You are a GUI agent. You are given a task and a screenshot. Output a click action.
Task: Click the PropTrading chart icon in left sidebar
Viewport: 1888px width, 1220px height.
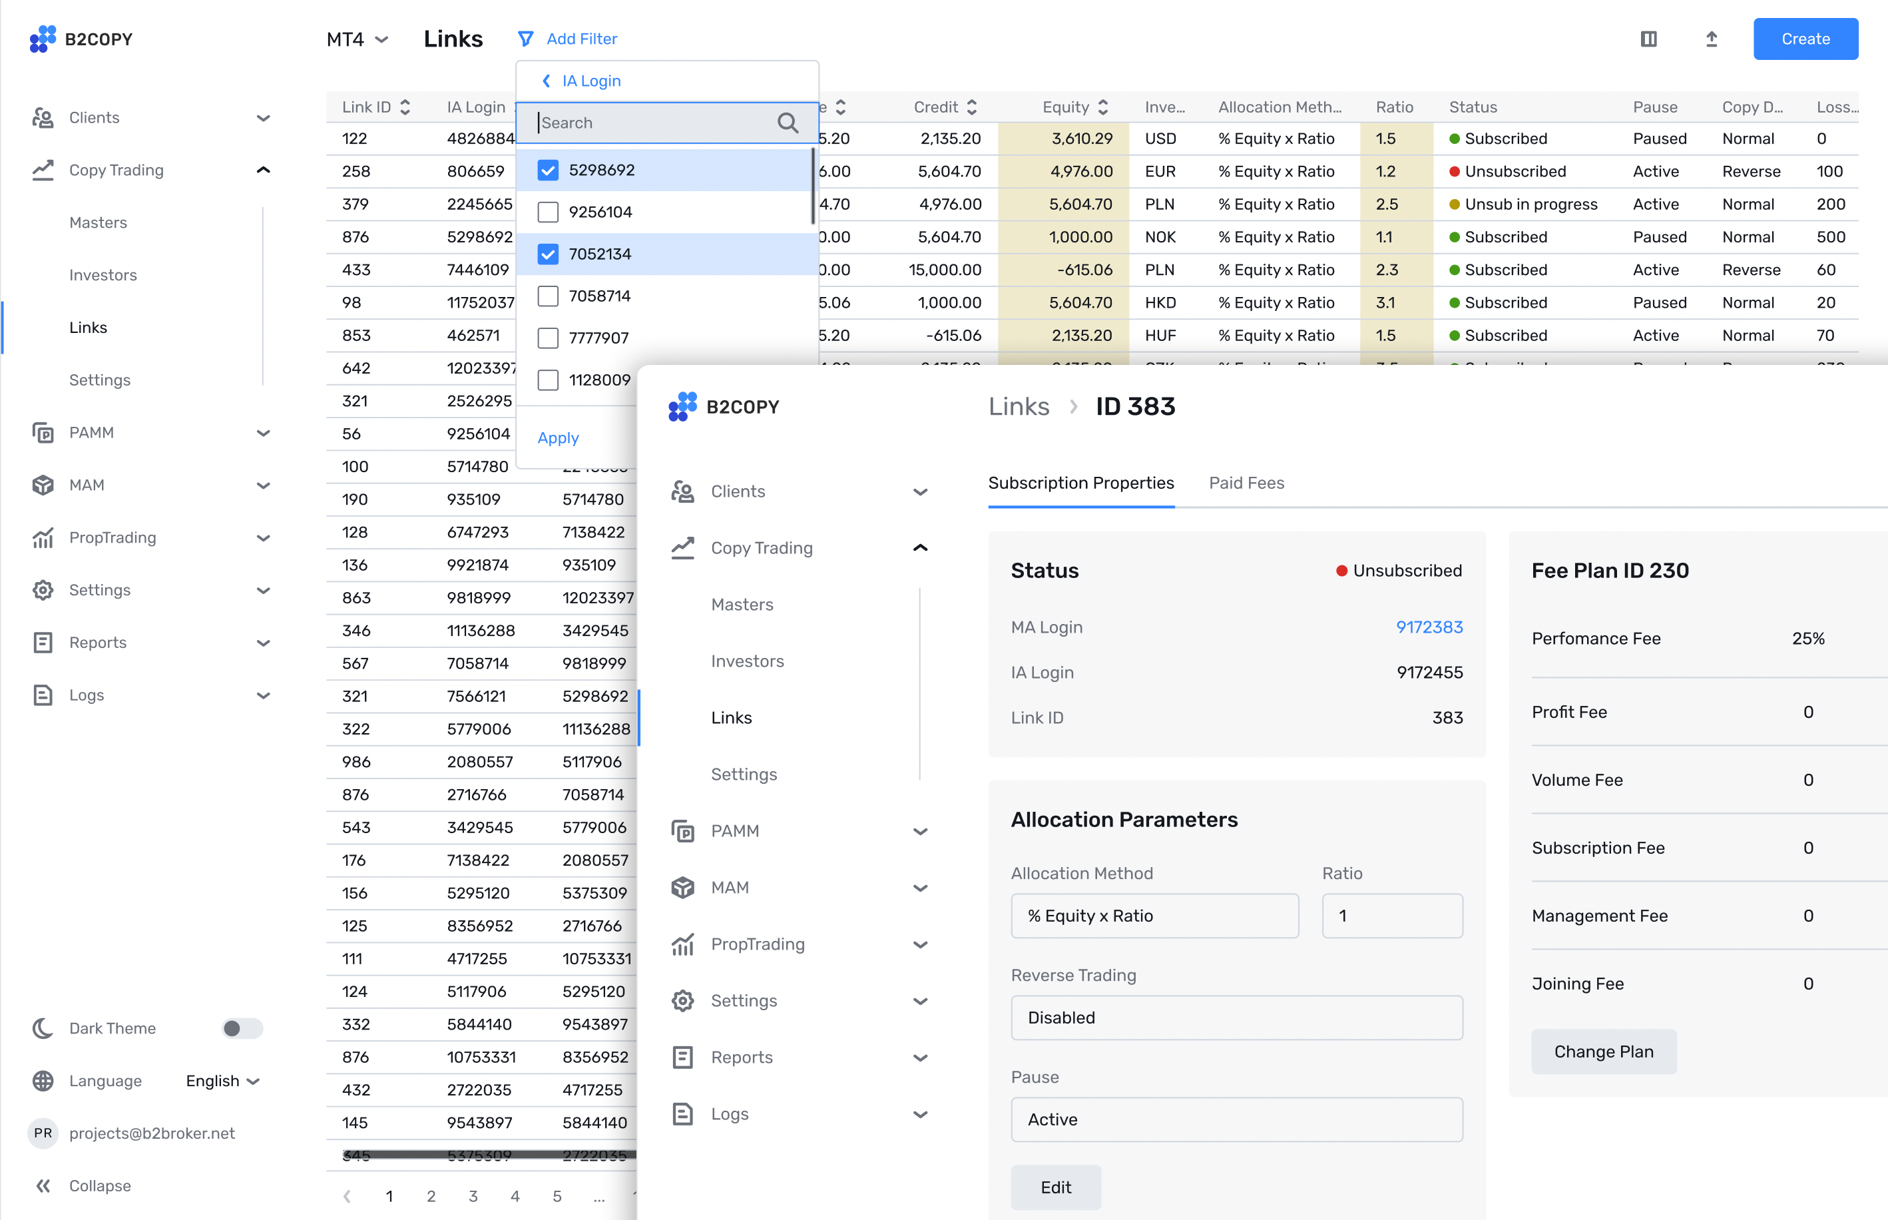point(43,537)
